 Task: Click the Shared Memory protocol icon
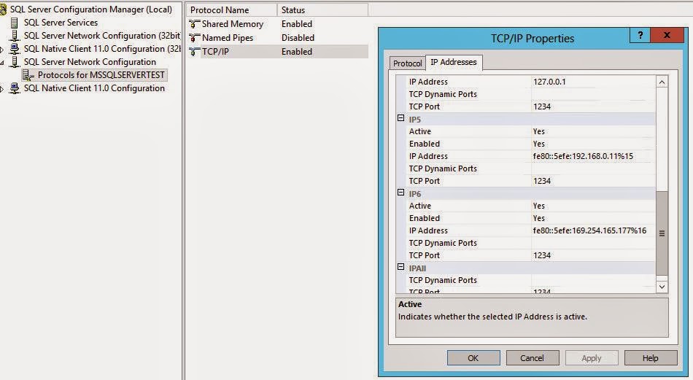pos(195,24)
